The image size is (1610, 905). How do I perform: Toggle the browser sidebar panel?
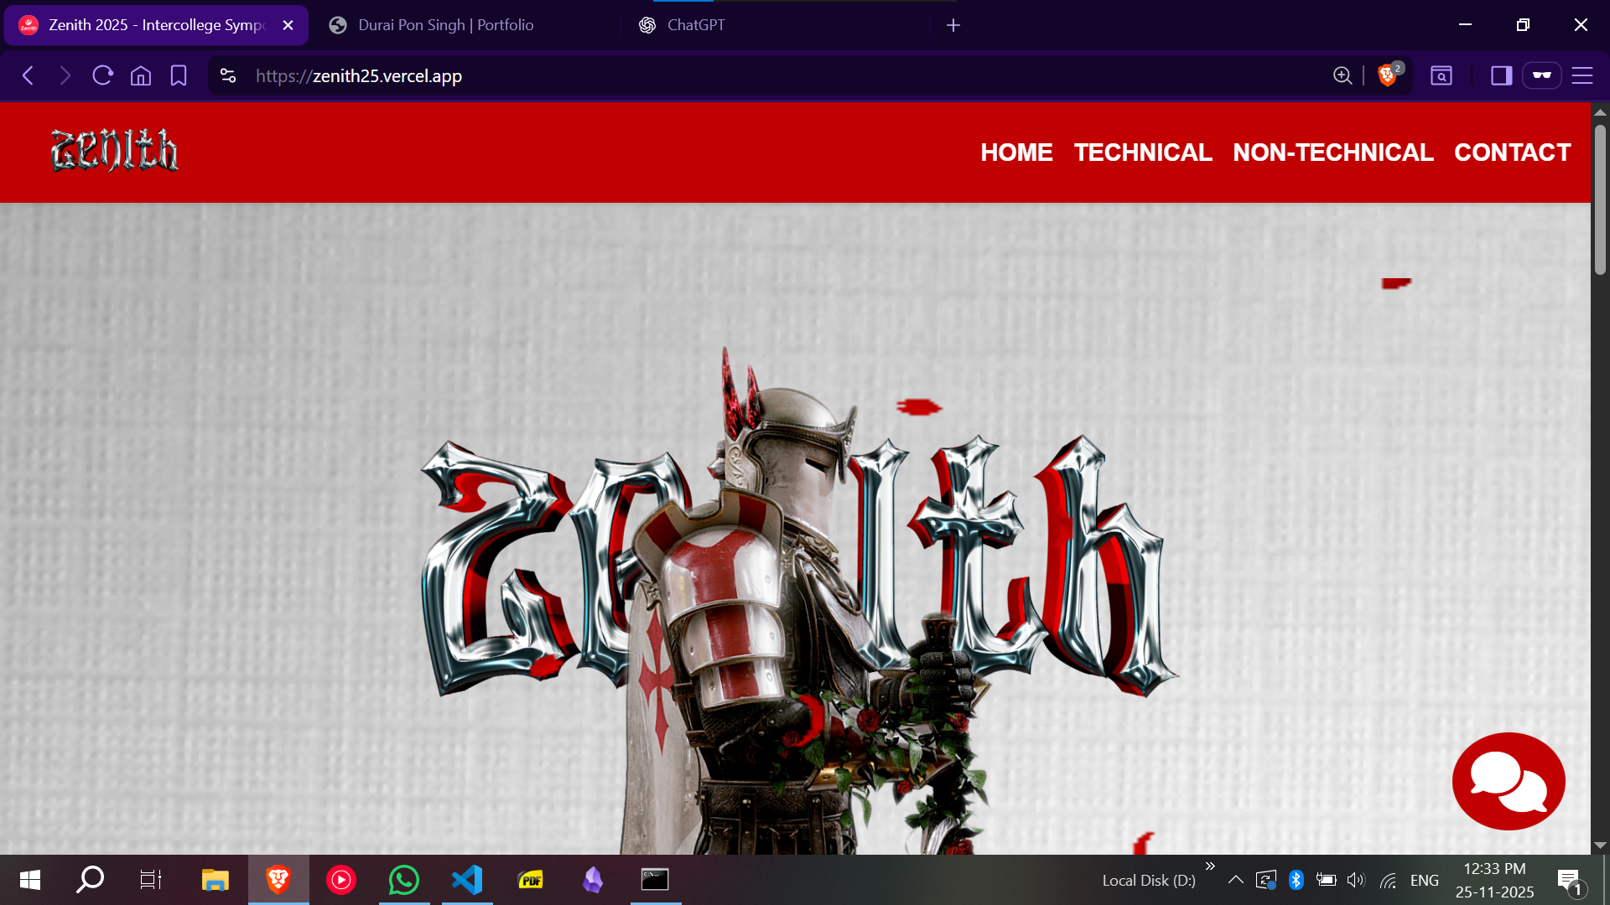pyautogui.click(x=1501, y=75)
